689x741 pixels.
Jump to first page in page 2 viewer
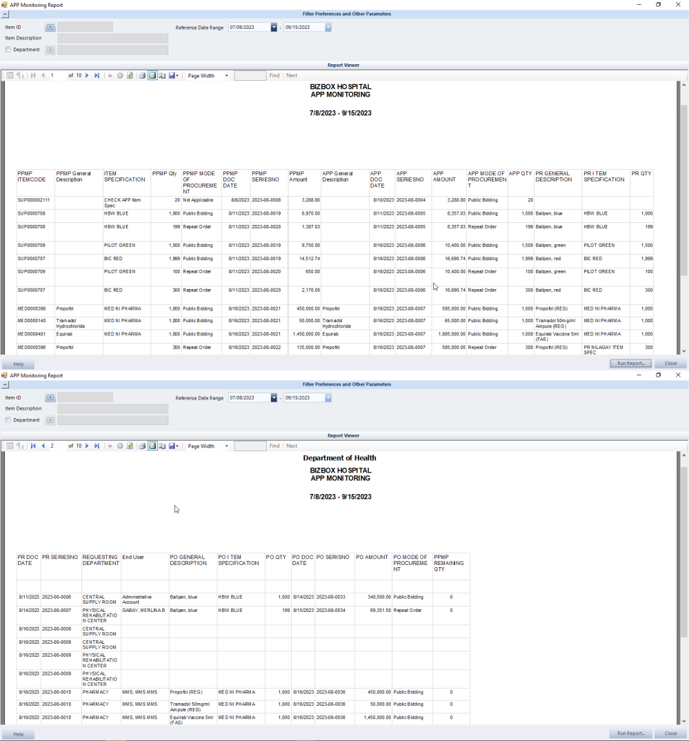[x=33, y=446]
